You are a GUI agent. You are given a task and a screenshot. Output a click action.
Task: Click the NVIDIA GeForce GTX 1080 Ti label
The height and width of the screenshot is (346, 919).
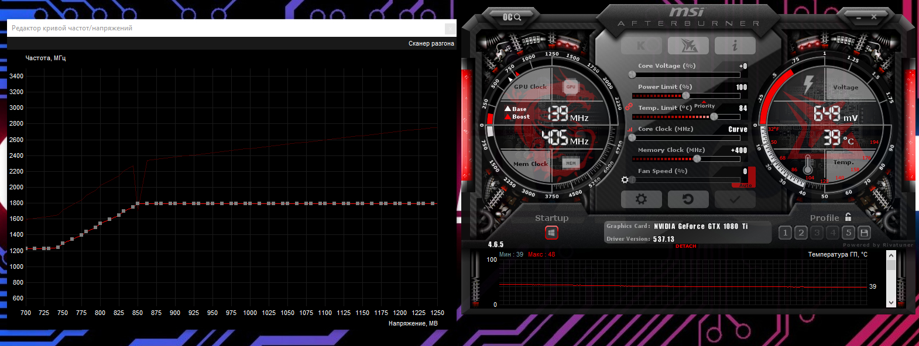701,226
